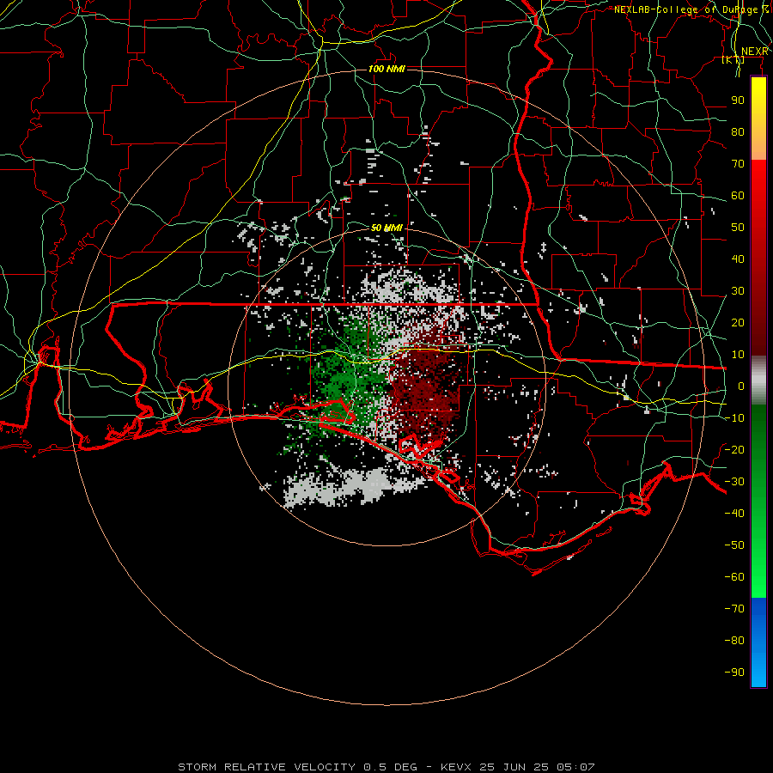Select the -90 value on velocity scale
This screenshot has width=773, height=773.
[734, 673]
